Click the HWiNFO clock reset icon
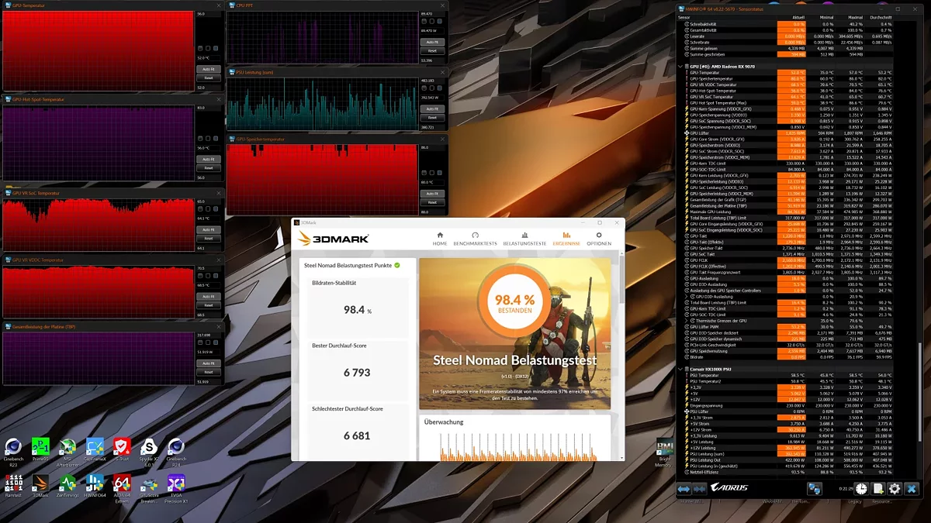 pos(861,489)
